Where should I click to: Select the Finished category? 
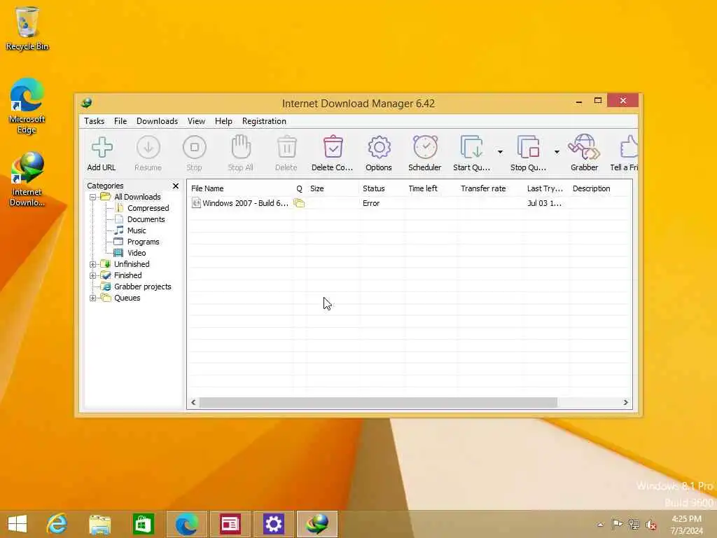click(x=127, y=275)
